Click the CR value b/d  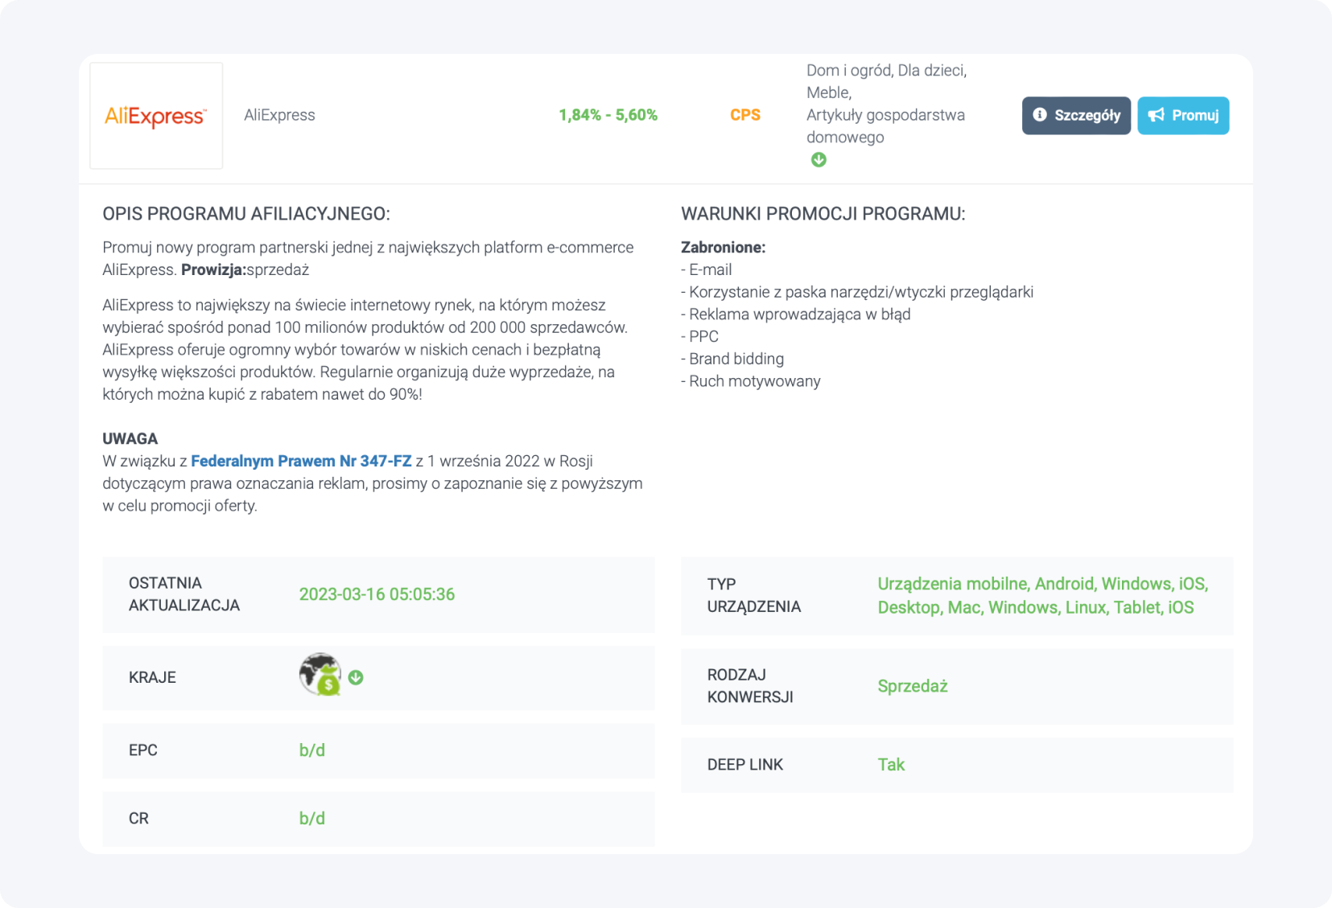click(312, 819)
